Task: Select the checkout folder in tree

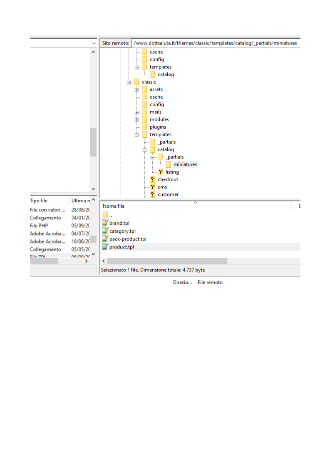Action: 168,179
